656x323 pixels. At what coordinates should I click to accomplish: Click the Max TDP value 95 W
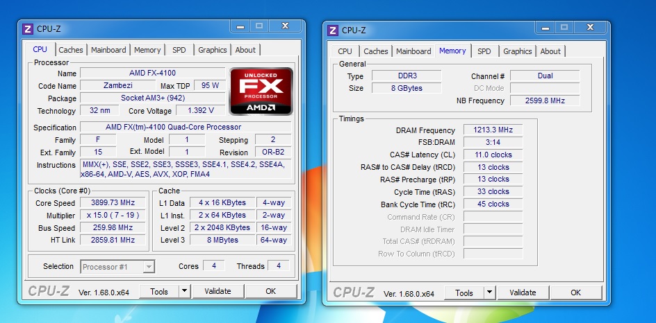pos(210,85)
